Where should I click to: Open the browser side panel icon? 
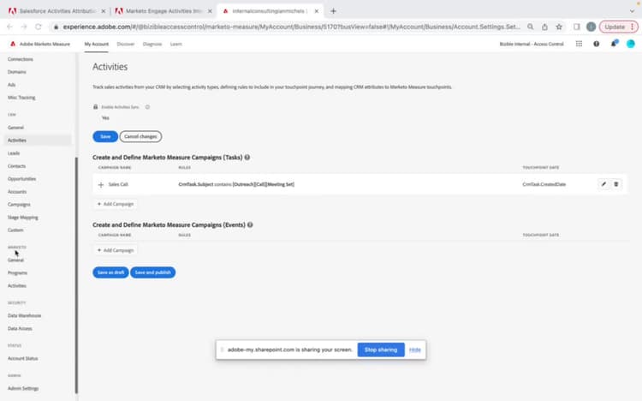[x=576, y=27]
